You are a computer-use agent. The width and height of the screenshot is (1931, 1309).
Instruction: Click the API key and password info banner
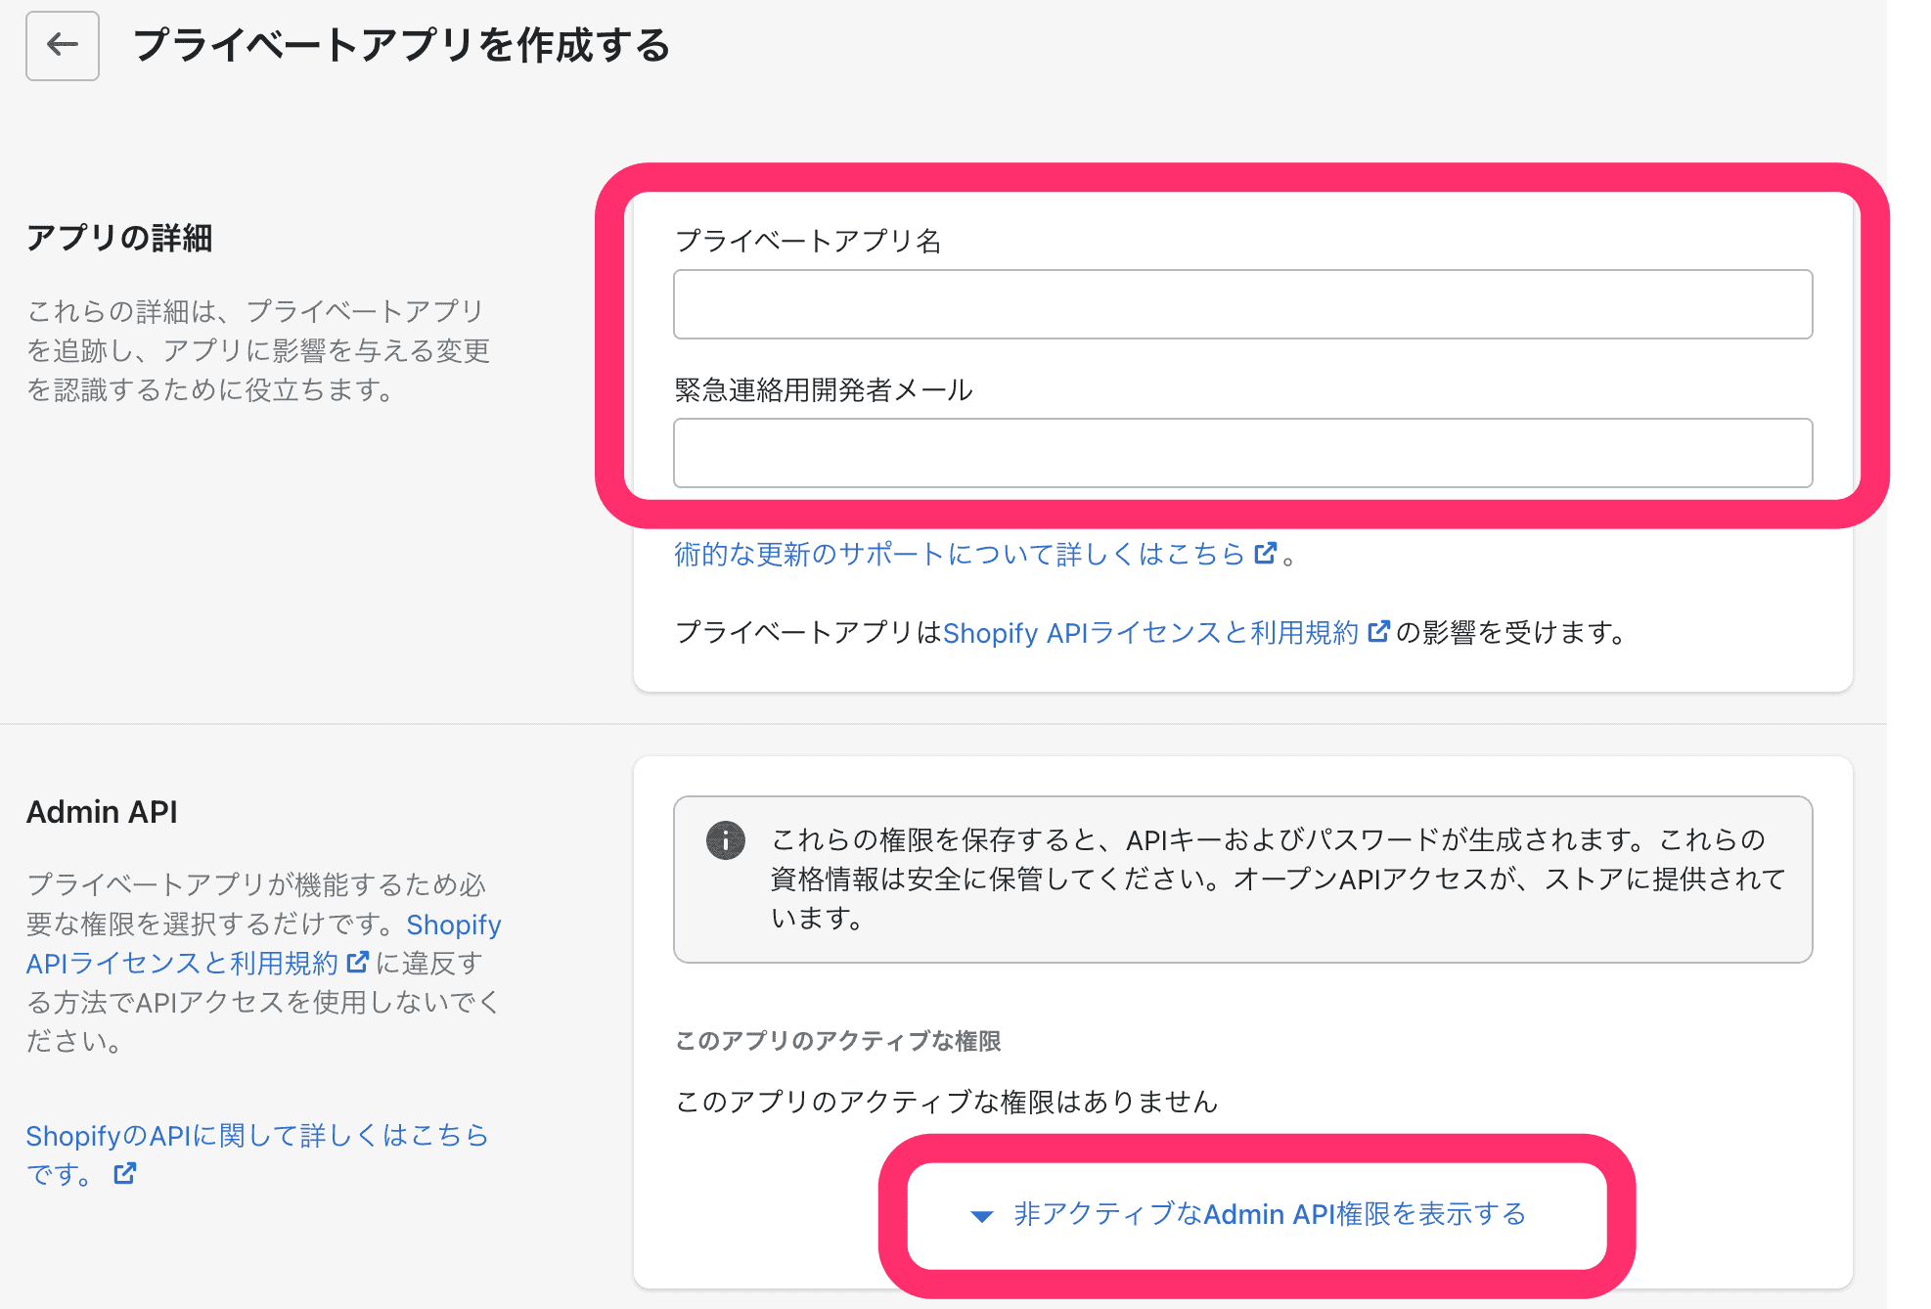(x=1241, y=879)
